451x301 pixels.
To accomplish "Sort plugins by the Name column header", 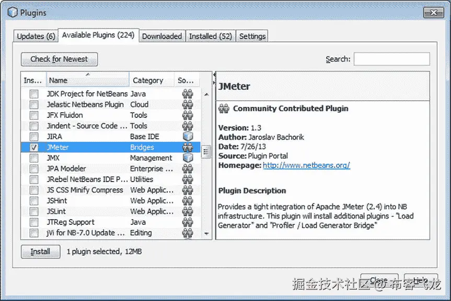I will 87,80.
